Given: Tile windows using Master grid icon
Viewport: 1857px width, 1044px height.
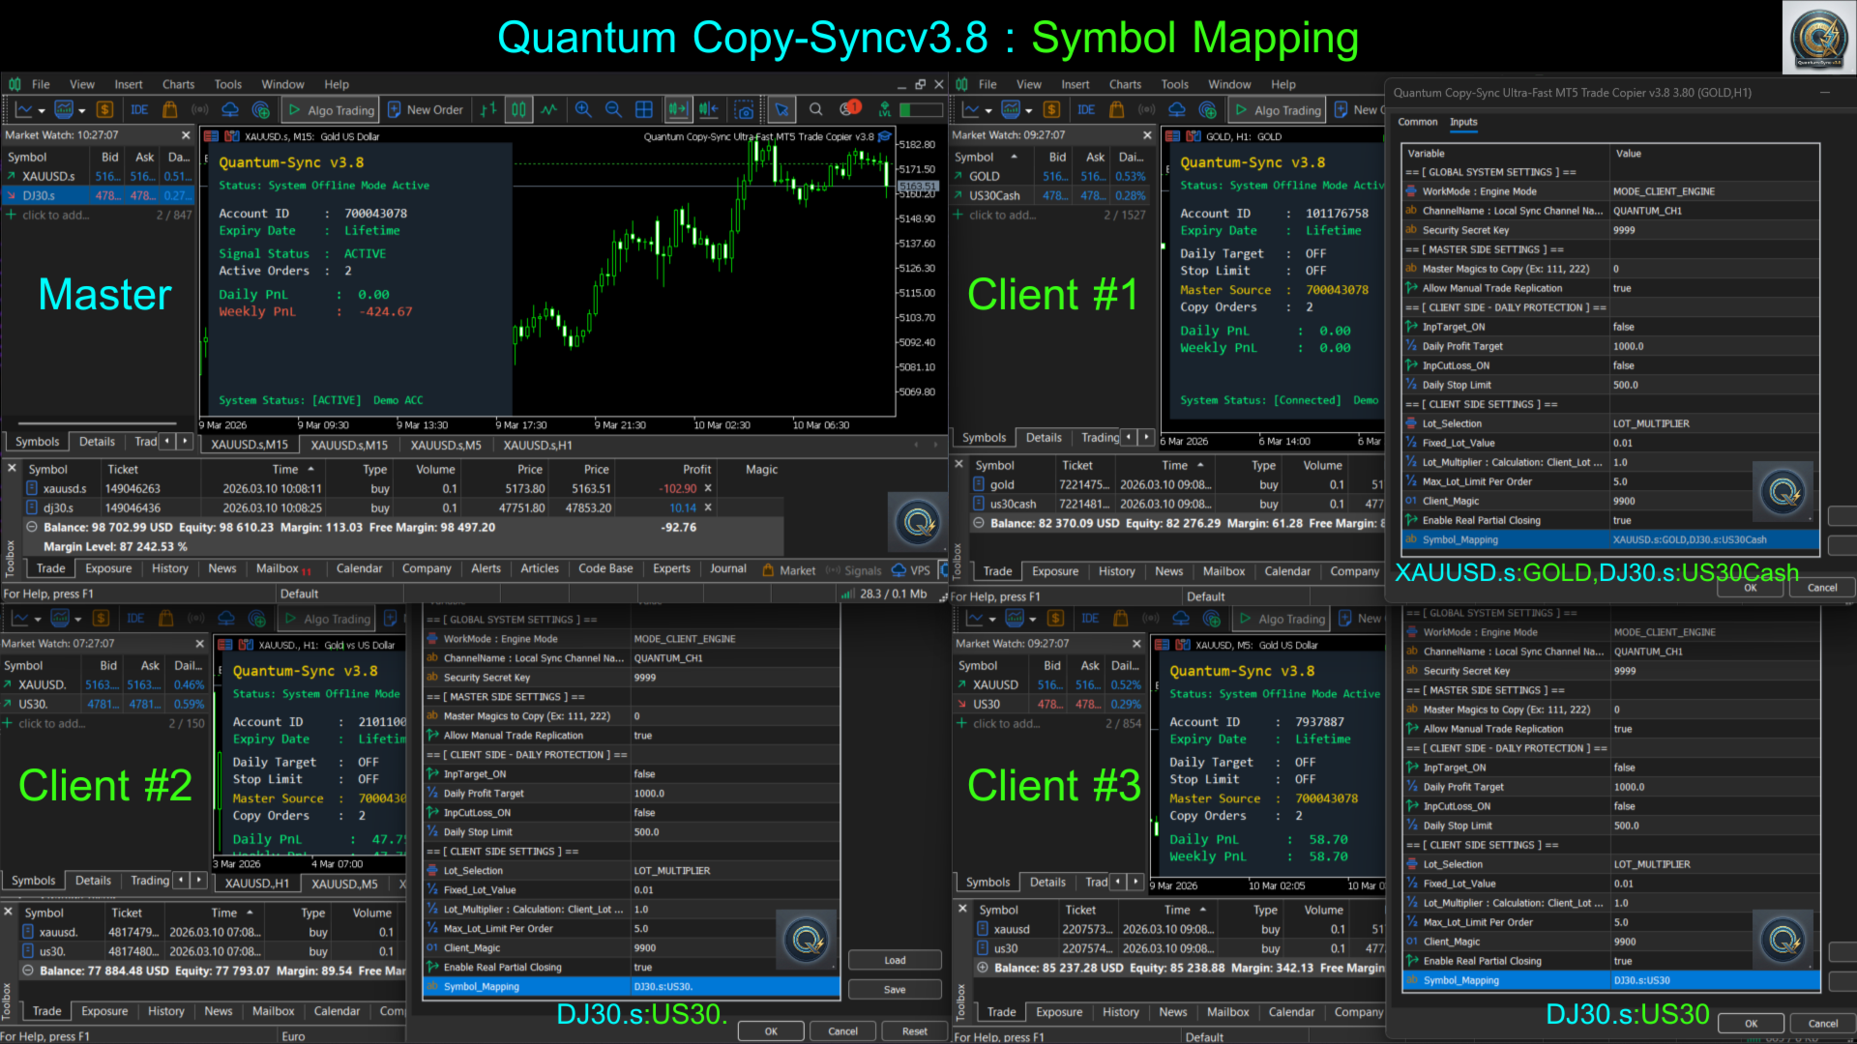Looking at the screenshot, I should [x=643, y=110].
